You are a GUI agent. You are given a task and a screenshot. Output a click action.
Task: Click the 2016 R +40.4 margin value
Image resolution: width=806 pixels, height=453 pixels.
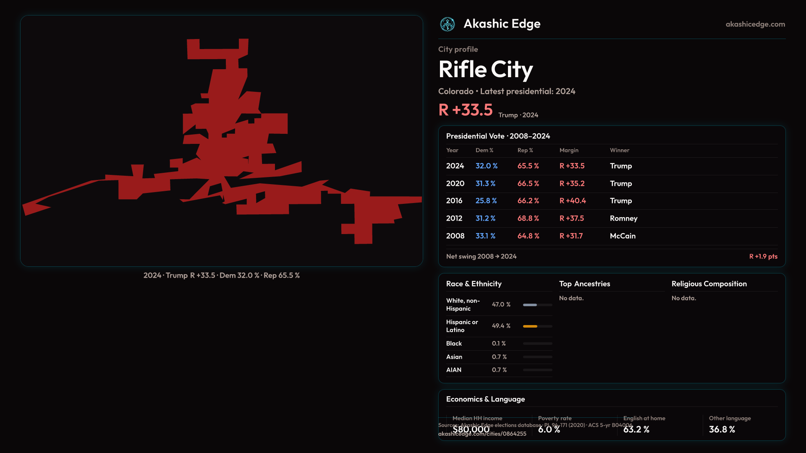click(572, 201)
